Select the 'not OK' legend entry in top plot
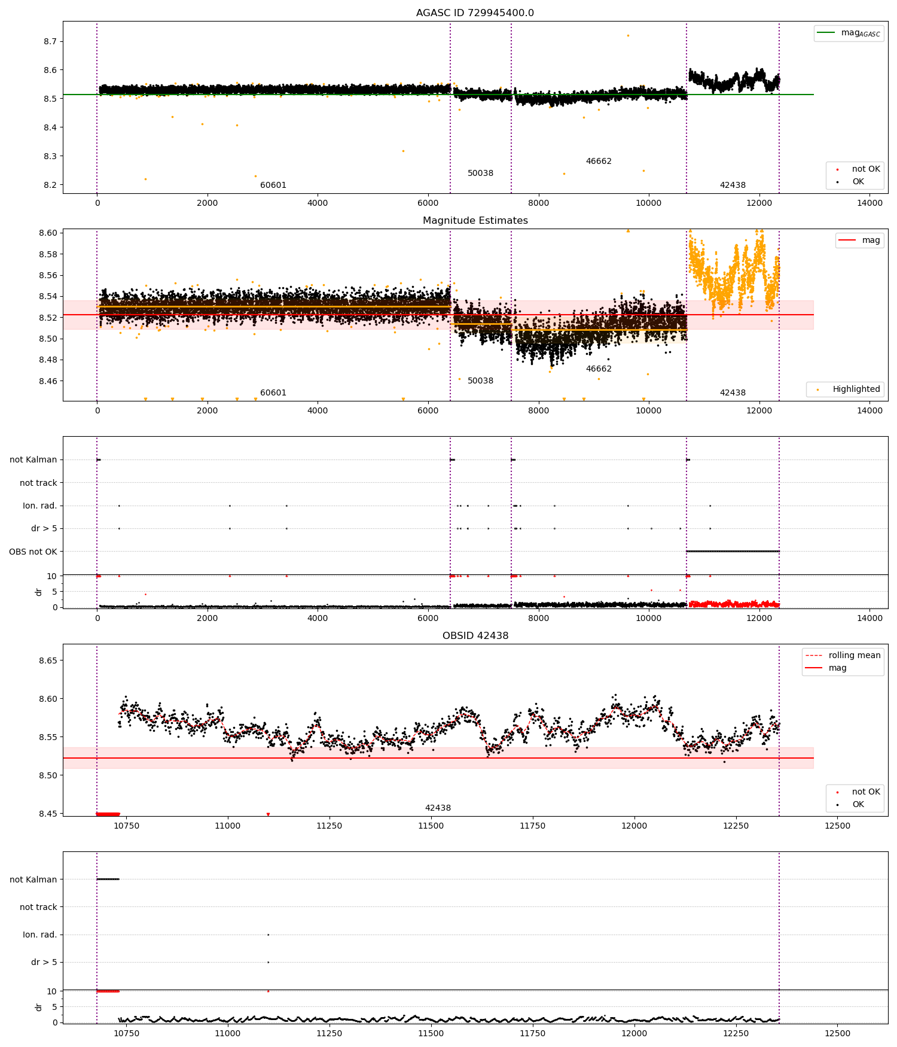 pyautogui.click(x=855, y=169)
